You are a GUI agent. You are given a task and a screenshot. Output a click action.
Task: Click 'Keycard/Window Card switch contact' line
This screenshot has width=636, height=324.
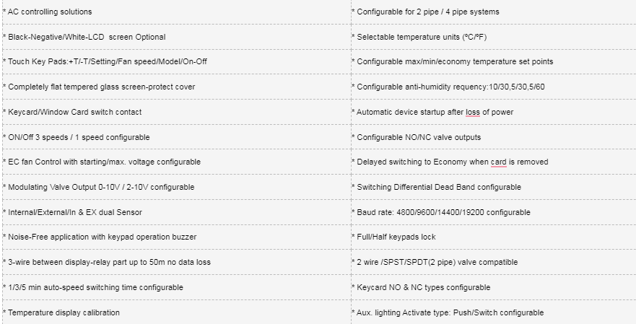[x=74, y=112]
